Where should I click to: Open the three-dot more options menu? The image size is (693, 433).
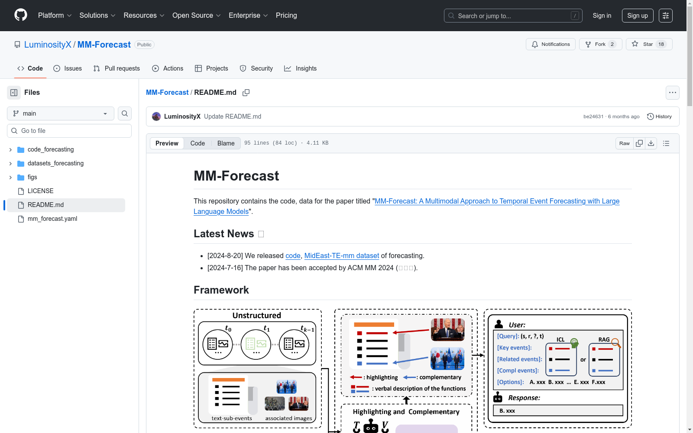[x=672, y=93]
